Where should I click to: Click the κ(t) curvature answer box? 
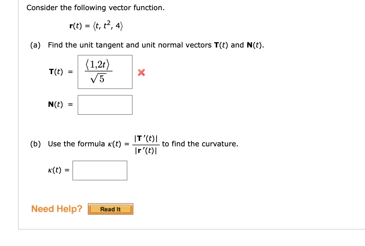tap(100, 170)
